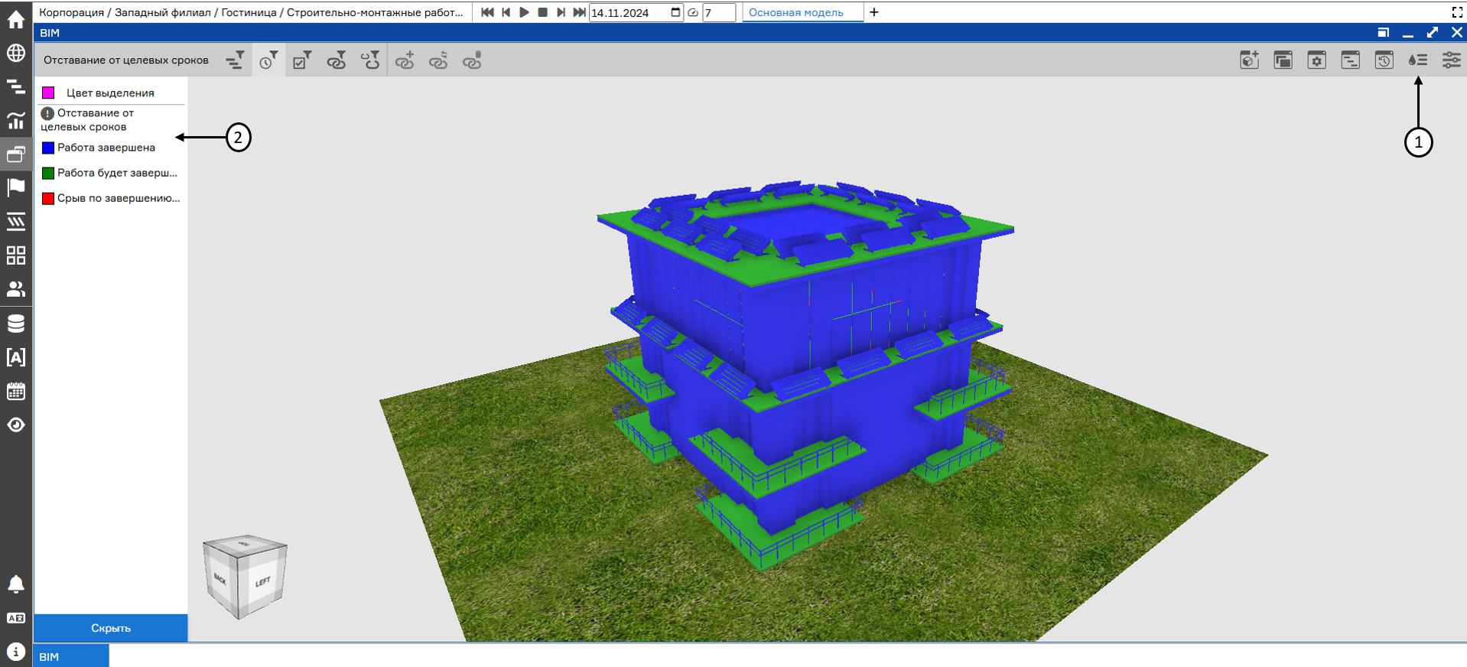1467x667 pixels.
Task: Open the flag icon in the sidebar
Action: pyautogui.click(x=16, y=187)
